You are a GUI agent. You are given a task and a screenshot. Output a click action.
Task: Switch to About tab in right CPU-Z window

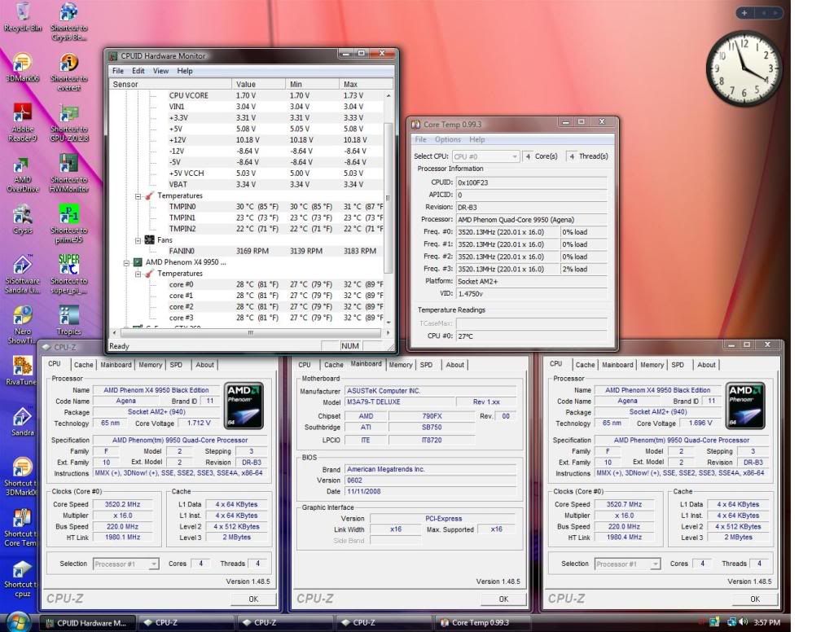(706, 365)
